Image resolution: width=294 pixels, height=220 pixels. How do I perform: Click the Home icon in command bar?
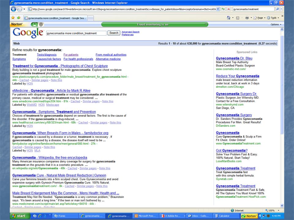pyautogui.click(x=228, y=18)
